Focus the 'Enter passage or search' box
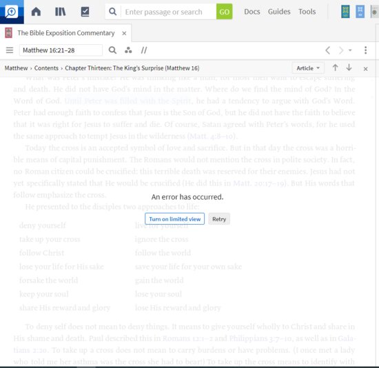The height and width of the screenshot is (368, 379). (x=168, y=12)
